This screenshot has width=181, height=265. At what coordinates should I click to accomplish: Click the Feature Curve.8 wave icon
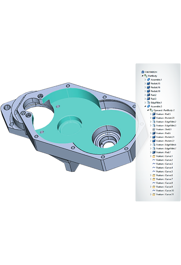(x=154, y=183)
